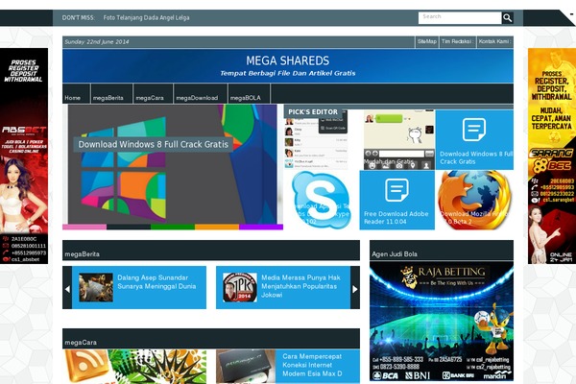Open the Kontak Kami link
Image resolution: width=576 pixels, height=384 pixels.
[494, 41]
